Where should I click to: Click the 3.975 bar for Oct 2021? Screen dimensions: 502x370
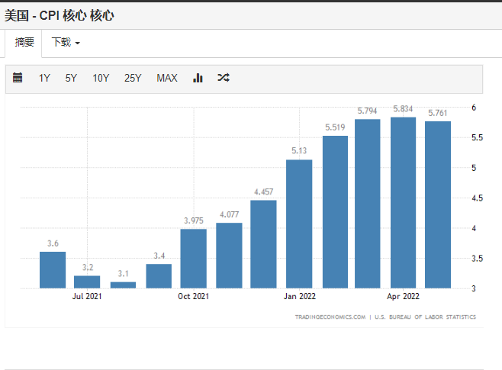(193, 259)
